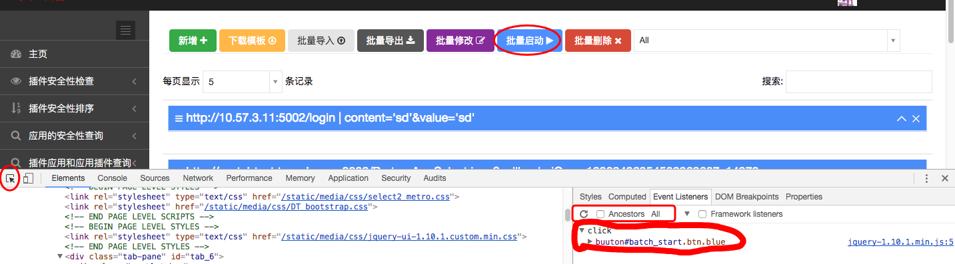Switch to the Sources tab

pos(155,178)
